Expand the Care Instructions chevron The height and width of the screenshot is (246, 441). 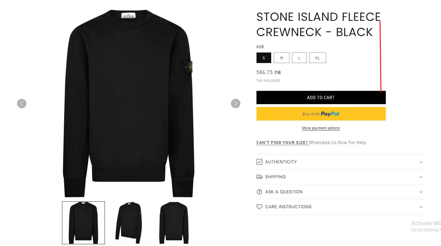pos(421,207)
